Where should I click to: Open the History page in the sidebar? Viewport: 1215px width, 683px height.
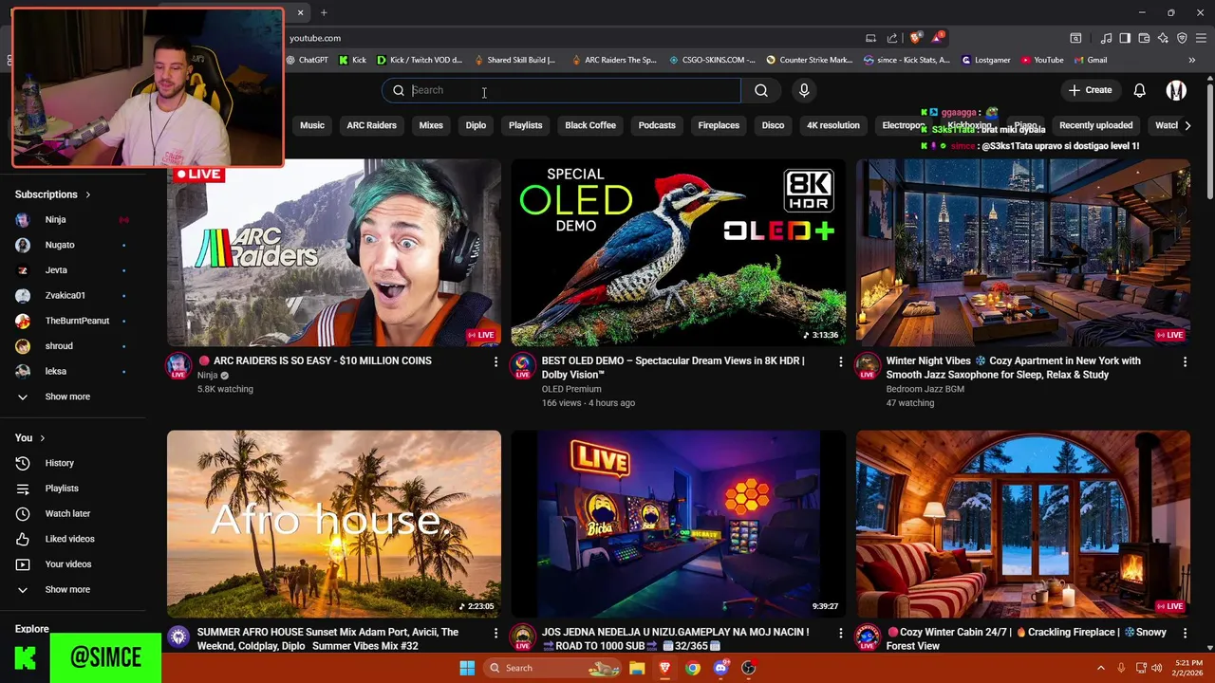point(59,463)
